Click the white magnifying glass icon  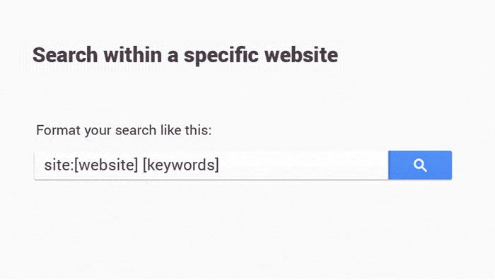[x=420, y=165]
